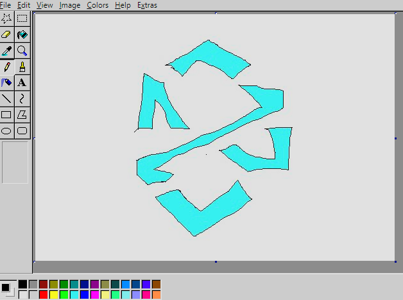Open the View menu
This screenshot has width=403, height=300.
pos(44,5)
